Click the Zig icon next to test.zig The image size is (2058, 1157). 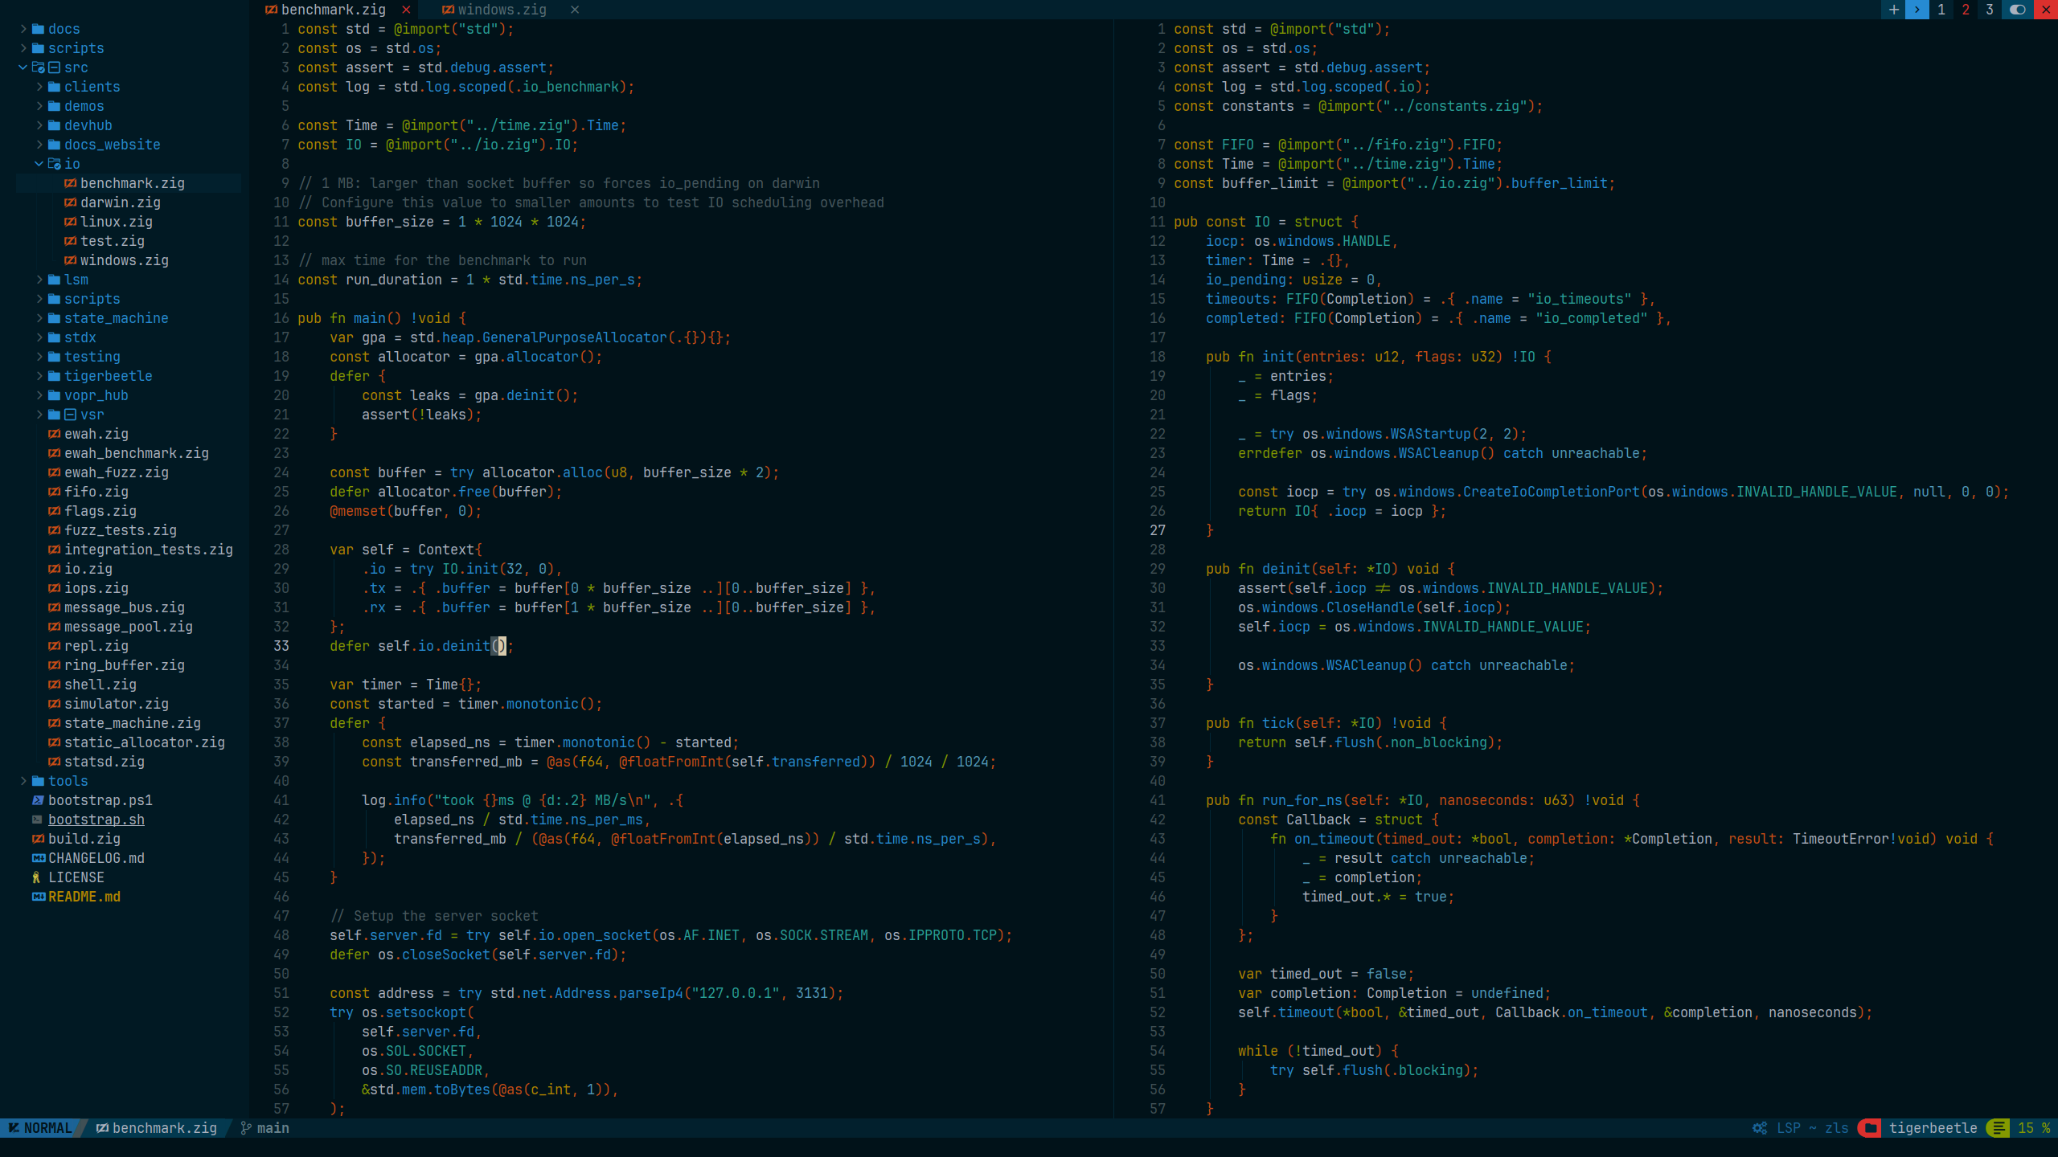[70, 241]
